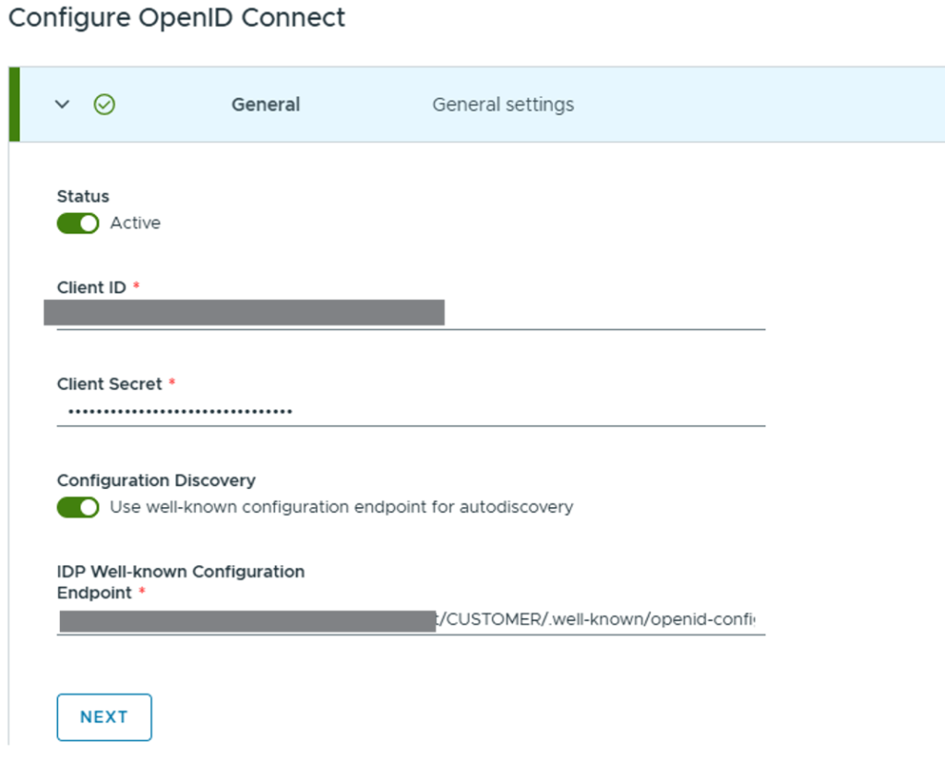The height and width of the screenshot is (761, 945).
Task: Click the Active label beside Status
Action: click(x=135, y=223)
